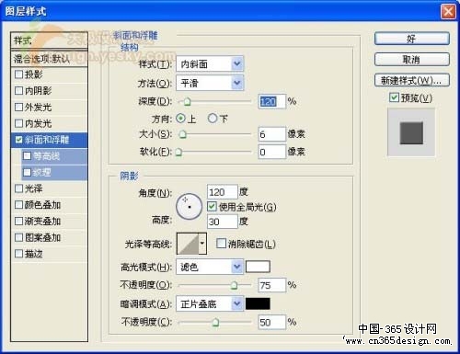Click the style preview square thumbnail
Image resolution: width=460 pixels, height=354 pixels.
point(411,133)
